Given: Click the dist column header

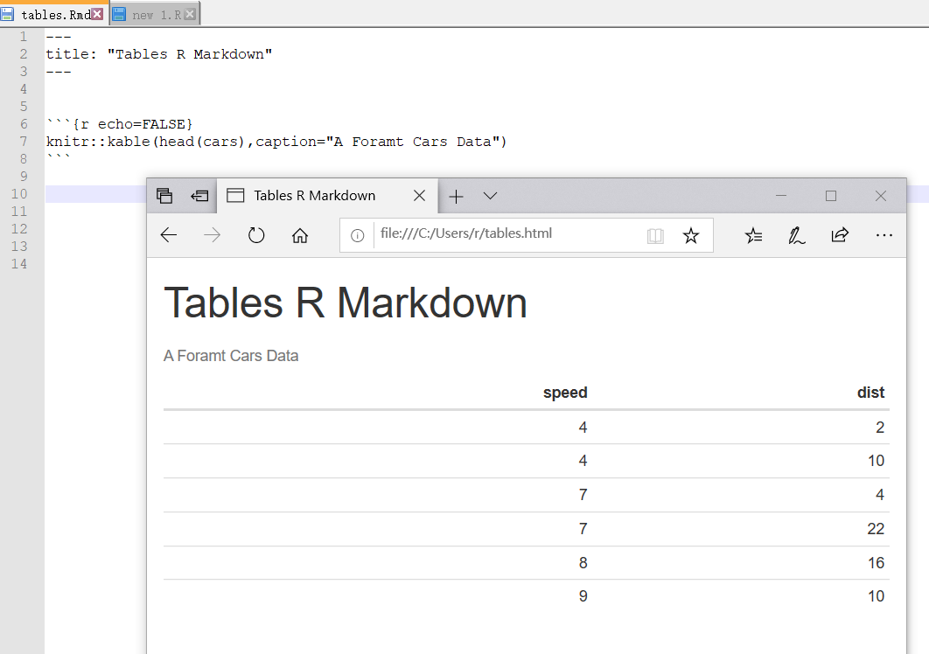Looking at the screenshot, I should pos(870,393).
